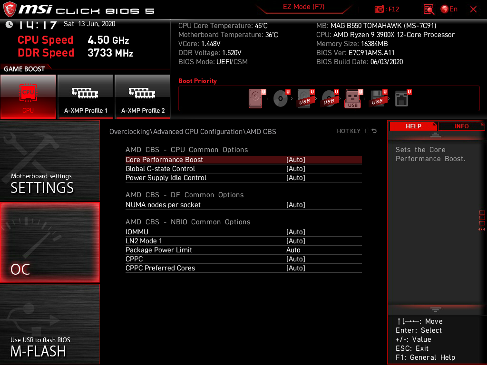Screen dimensions: 487x365
Task: Click the Boot Priority heading
Action: pyautogui.click(x=197, y=81)
